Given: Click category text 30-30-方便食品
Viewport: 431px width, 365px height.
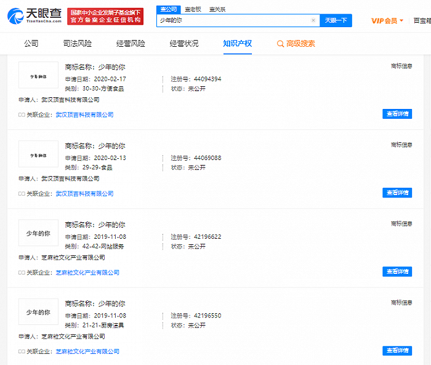Looking at the screenshot, I should pyautogui.click(x=103, y=89).
